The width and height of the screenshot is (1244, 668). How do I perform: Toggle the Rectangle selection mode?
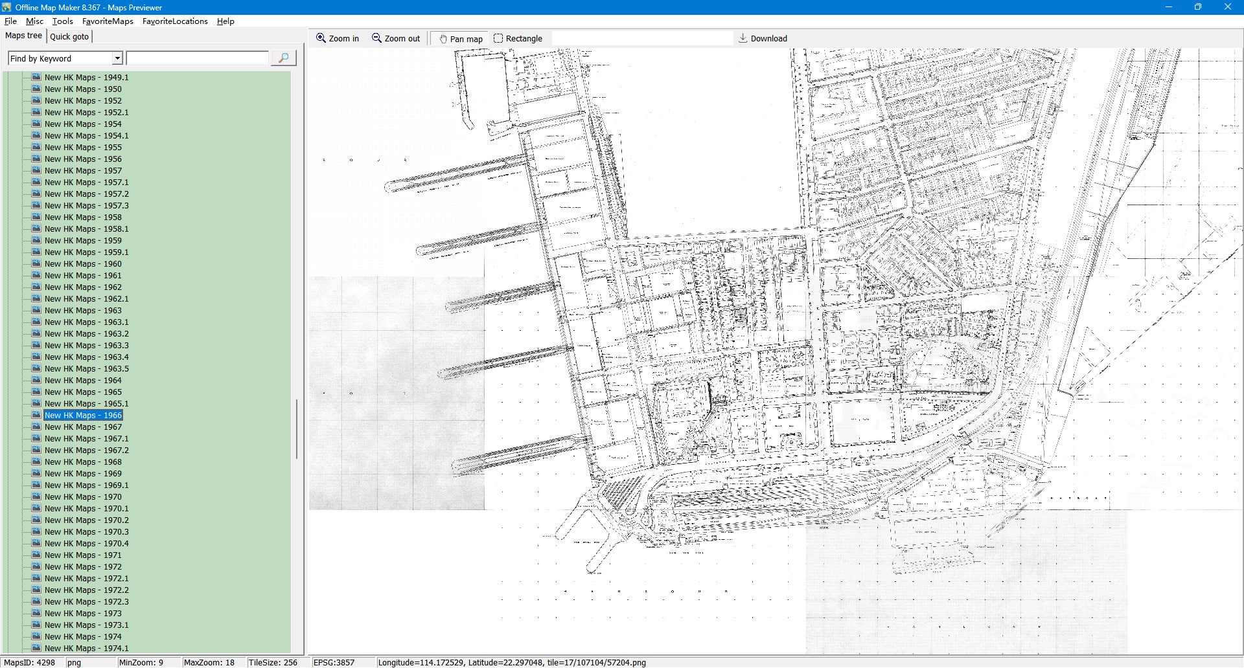point(518,39)
